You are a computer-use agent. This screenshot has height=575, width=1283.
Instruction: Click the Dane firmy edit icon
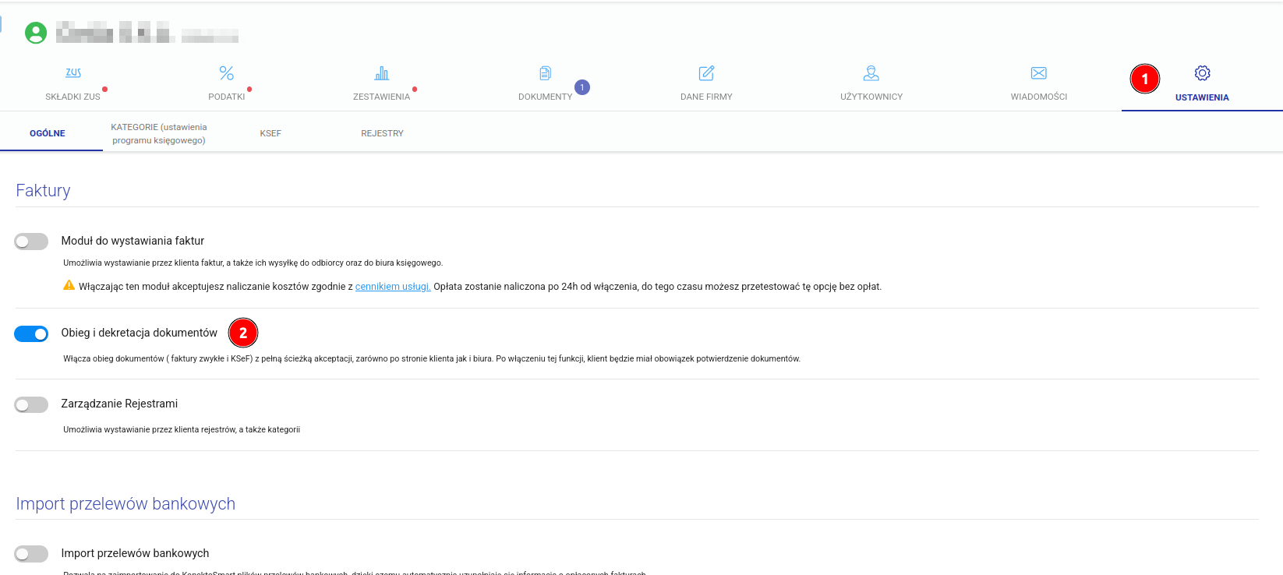click(x=706, y=73)
